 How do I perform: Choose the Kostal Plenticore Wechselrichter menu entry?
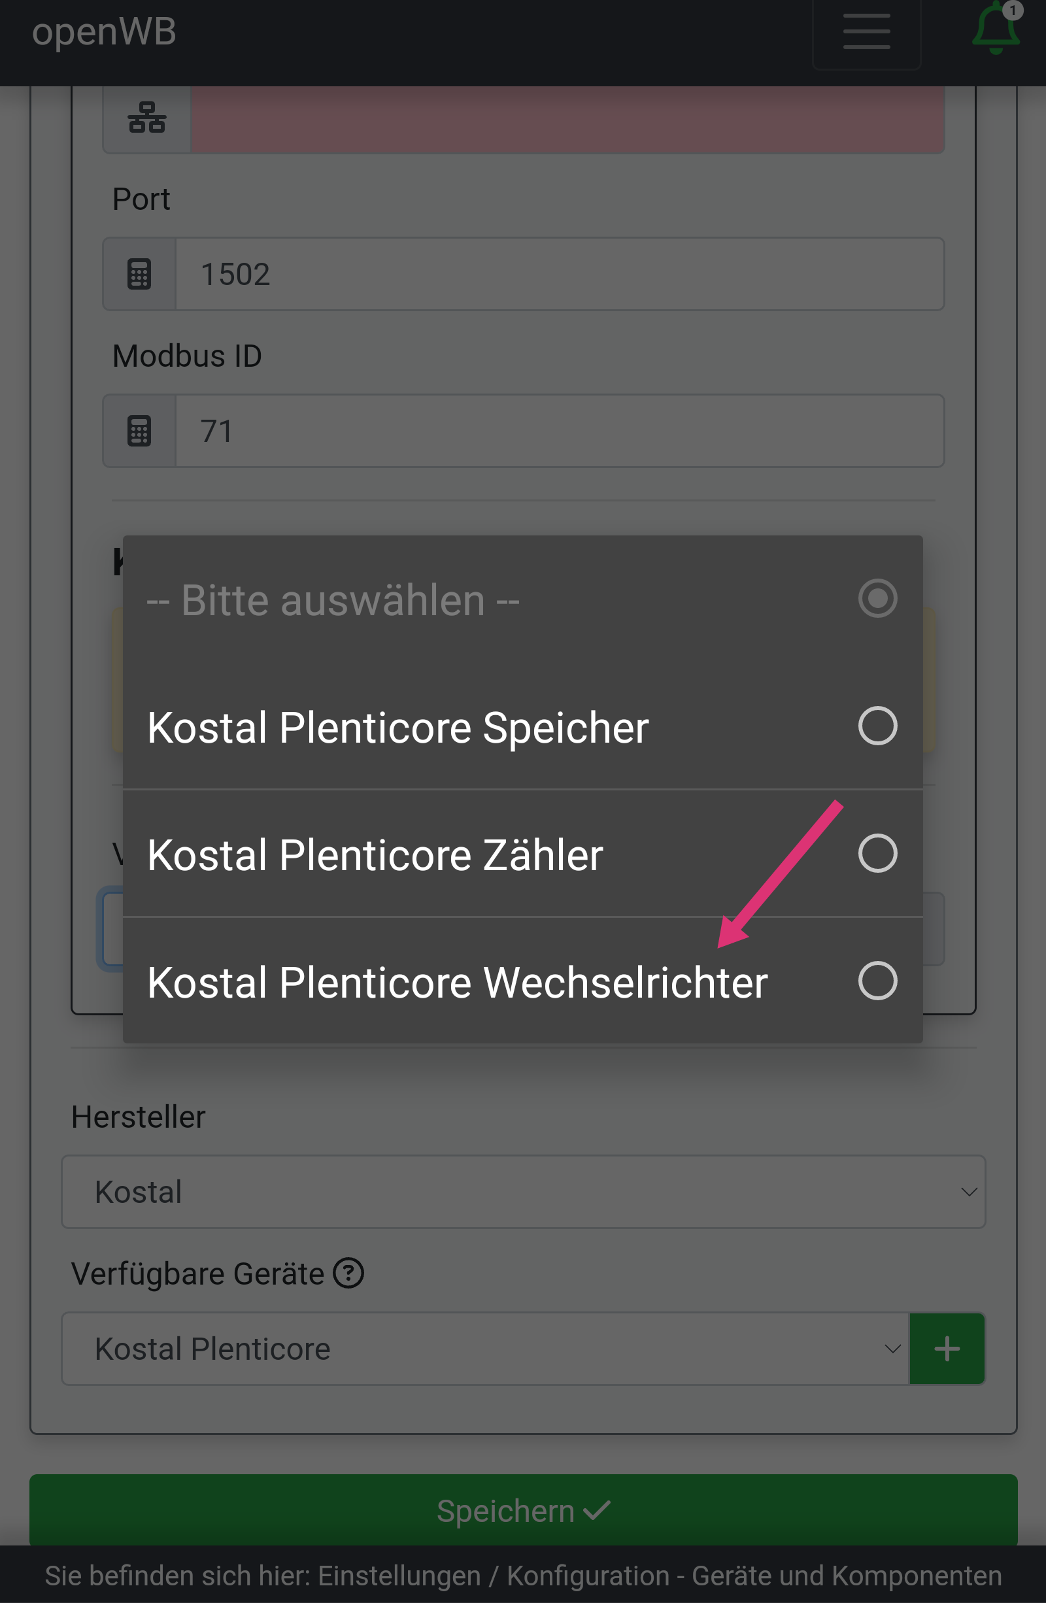tap(458, 982)
